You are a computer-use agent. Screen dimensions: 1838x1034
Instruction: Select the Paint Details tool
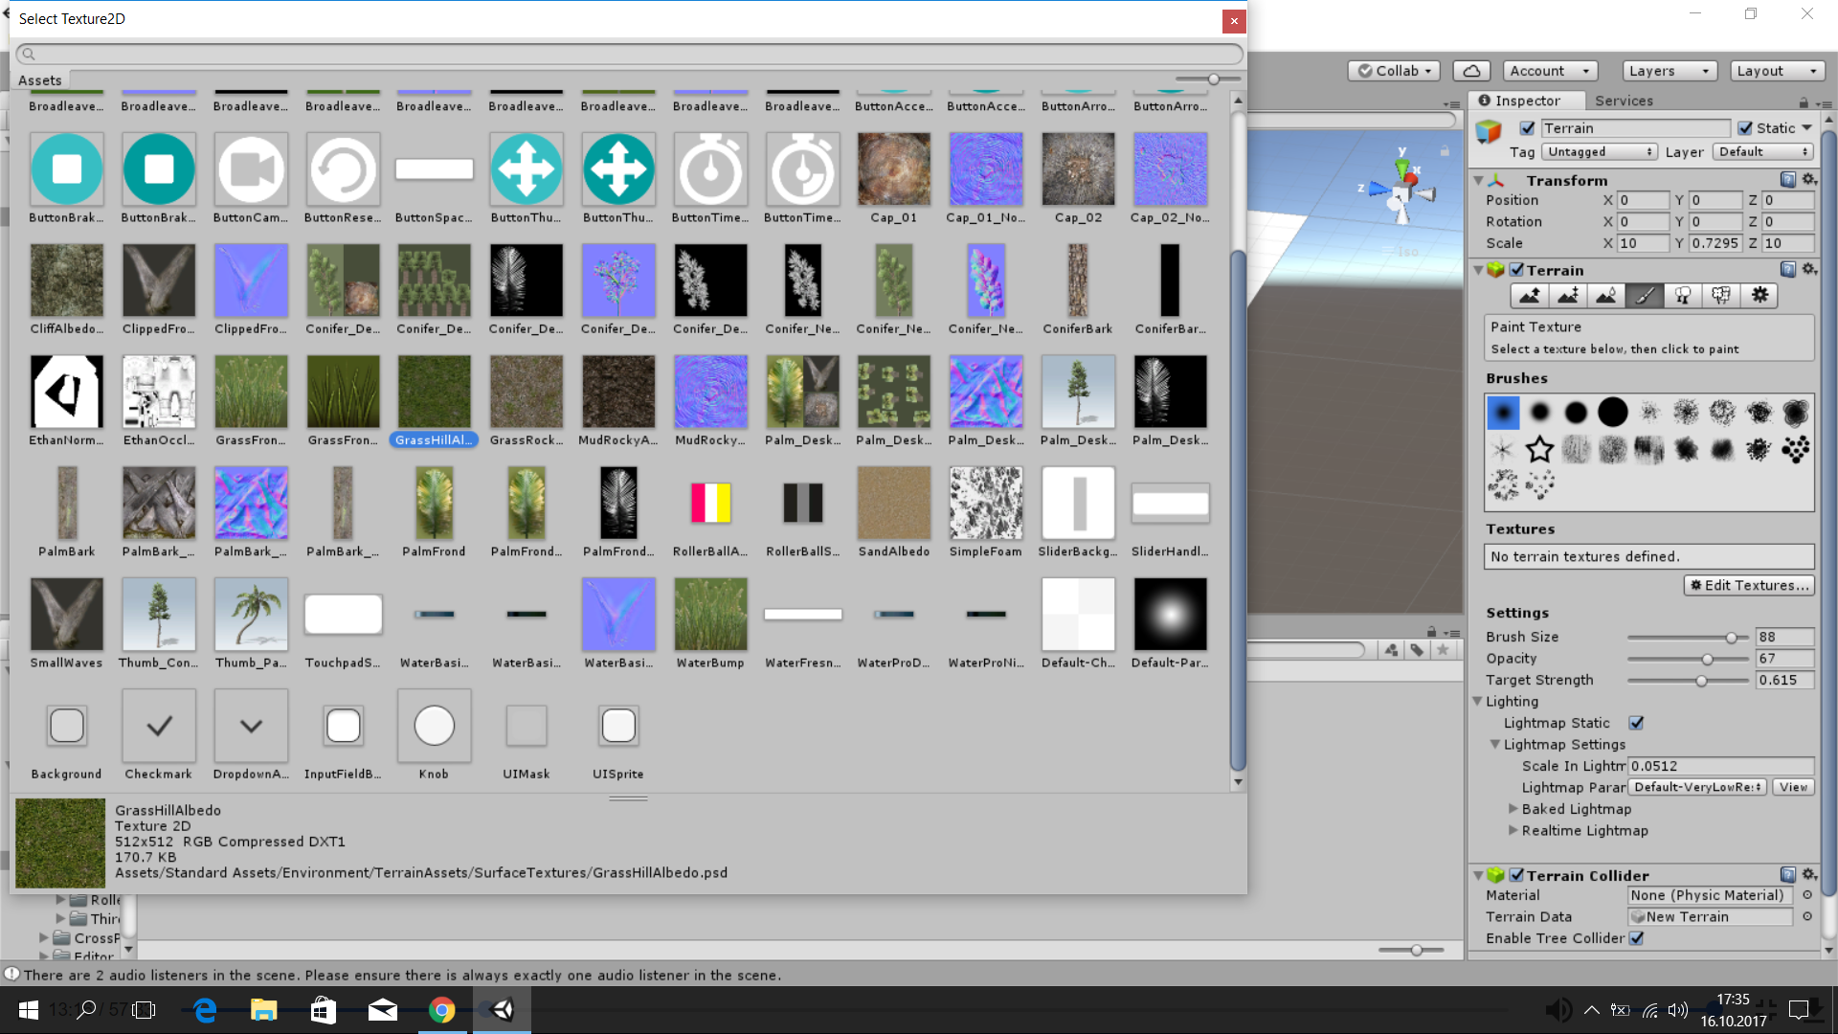click(1721, 296)
